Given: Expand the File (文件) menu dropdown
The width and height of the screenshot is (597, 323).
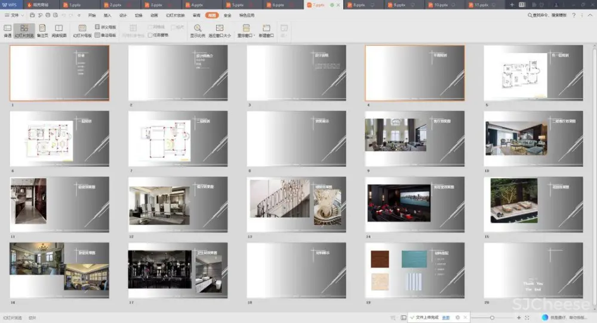Looking at the screenshot, I should (x=14, y=15).
